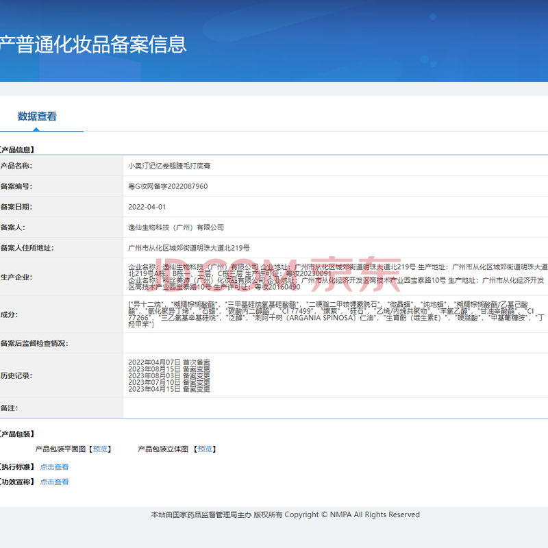Click the 成分 row label
548x548 pixels.
[9, 314]
